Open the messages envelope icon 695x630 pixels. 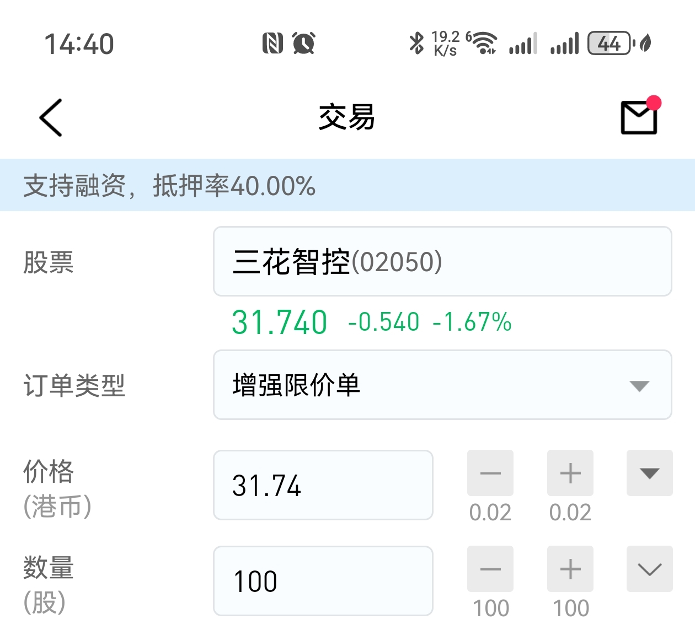click(640, 116)
